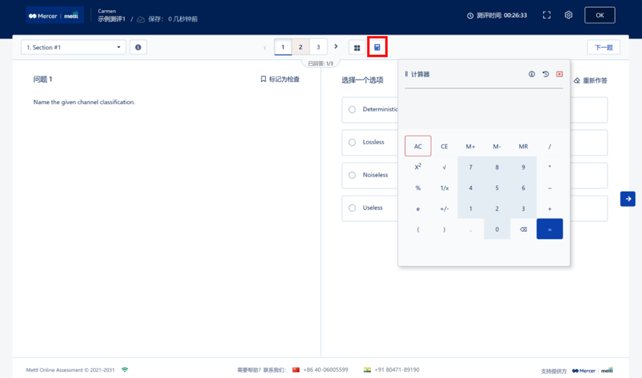Toggle fullscreen mode icon
This screenshot has width=642, height=378.
click(x=547, y=15)
